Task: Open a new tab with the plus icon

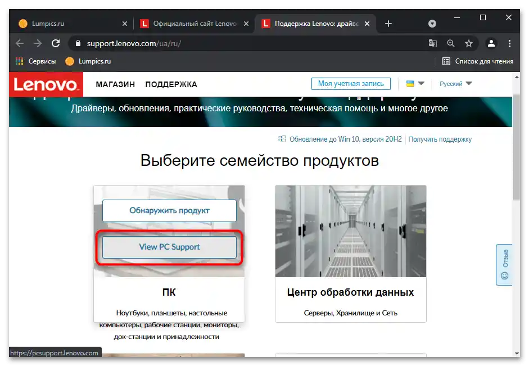Action: click(388, 24)
